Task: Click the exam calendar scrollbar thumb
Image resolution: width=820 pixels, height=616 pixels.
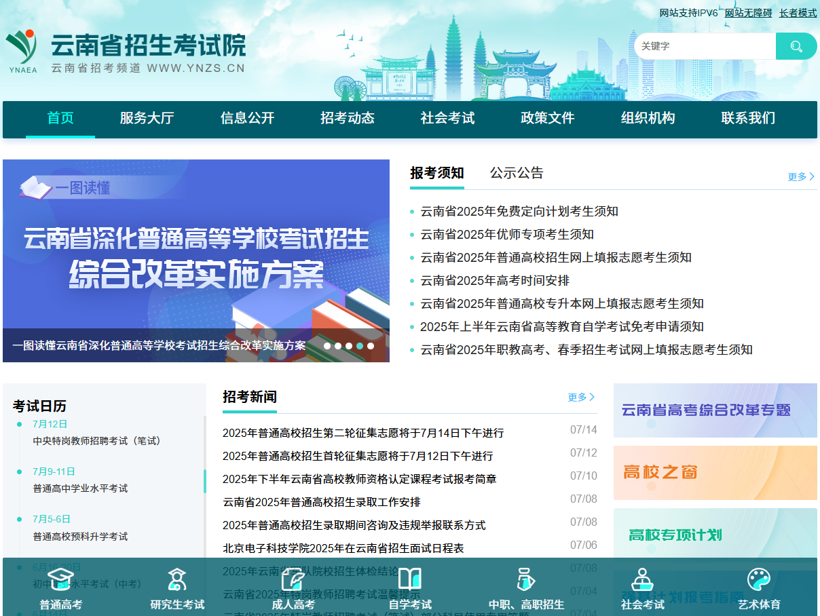Action: pyautogui.click(x=205, y=481)
